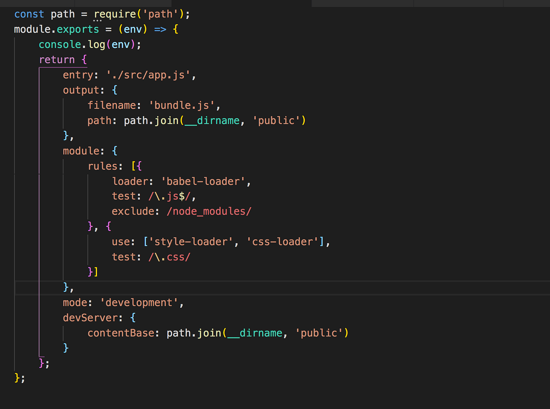Click the yellow '};' on the last line
The width and height of the screenshot is (550, 409).
20,378
